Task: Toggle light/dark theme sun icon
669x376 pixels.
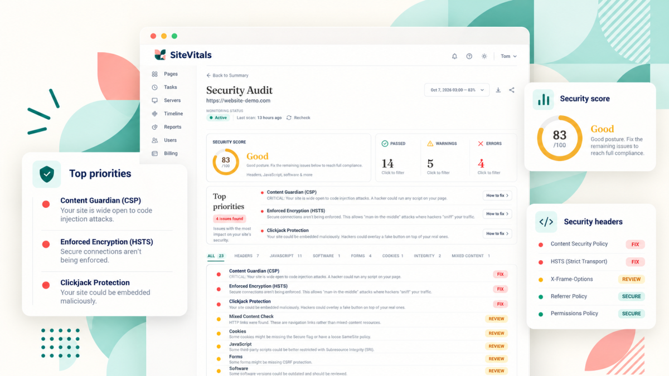Action: tap(484, 56)
